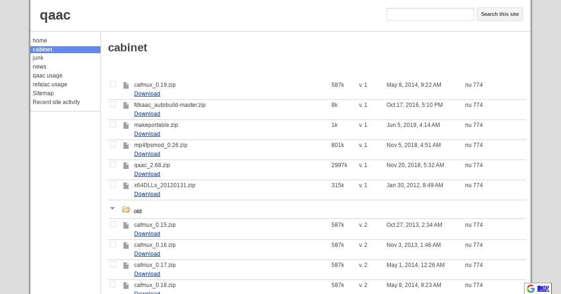
Task: Click the fdkaac_autobuild-master.zip file name
Action: click(x=170, y=105)
